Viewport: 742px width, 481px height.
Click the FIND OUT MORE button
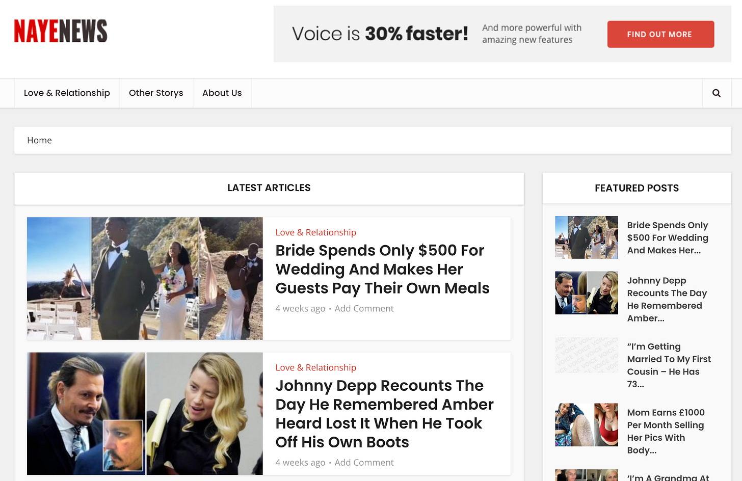(660, 34)
